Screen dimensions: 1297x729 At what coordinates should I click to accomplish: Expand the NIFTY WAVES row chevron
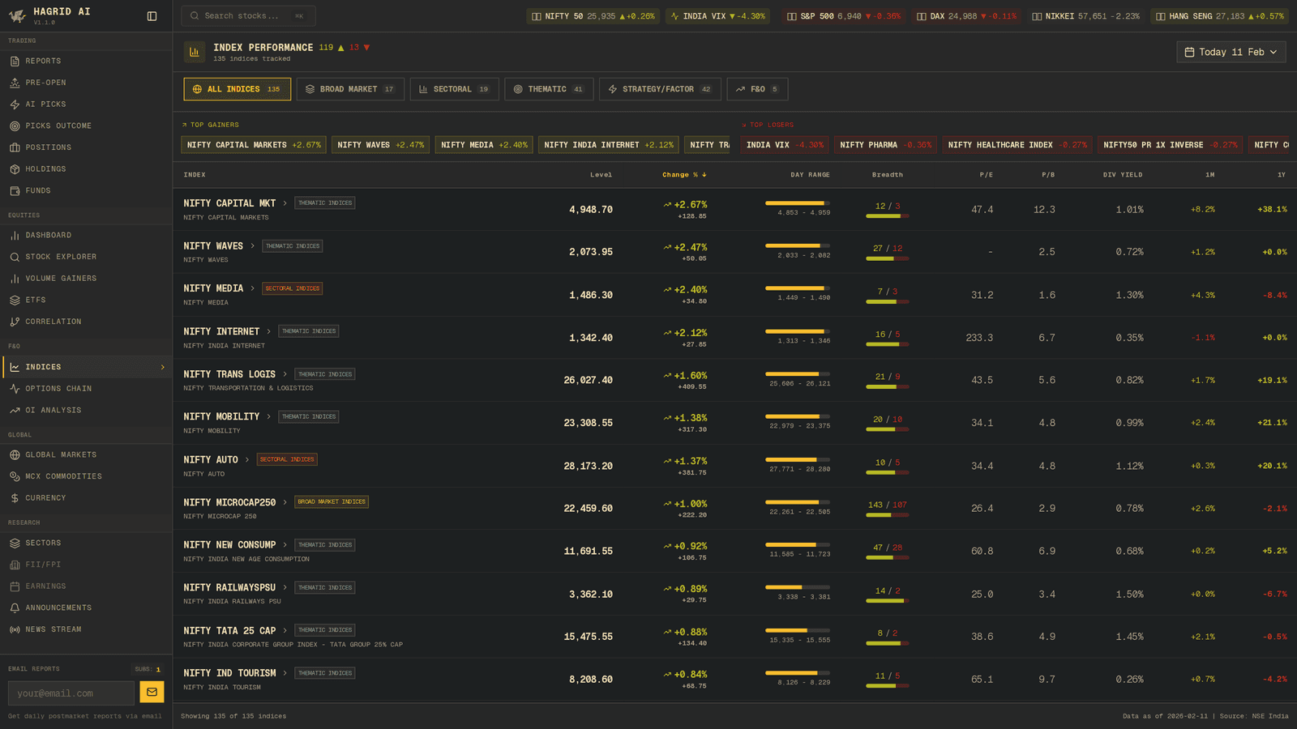click(252, 245)
